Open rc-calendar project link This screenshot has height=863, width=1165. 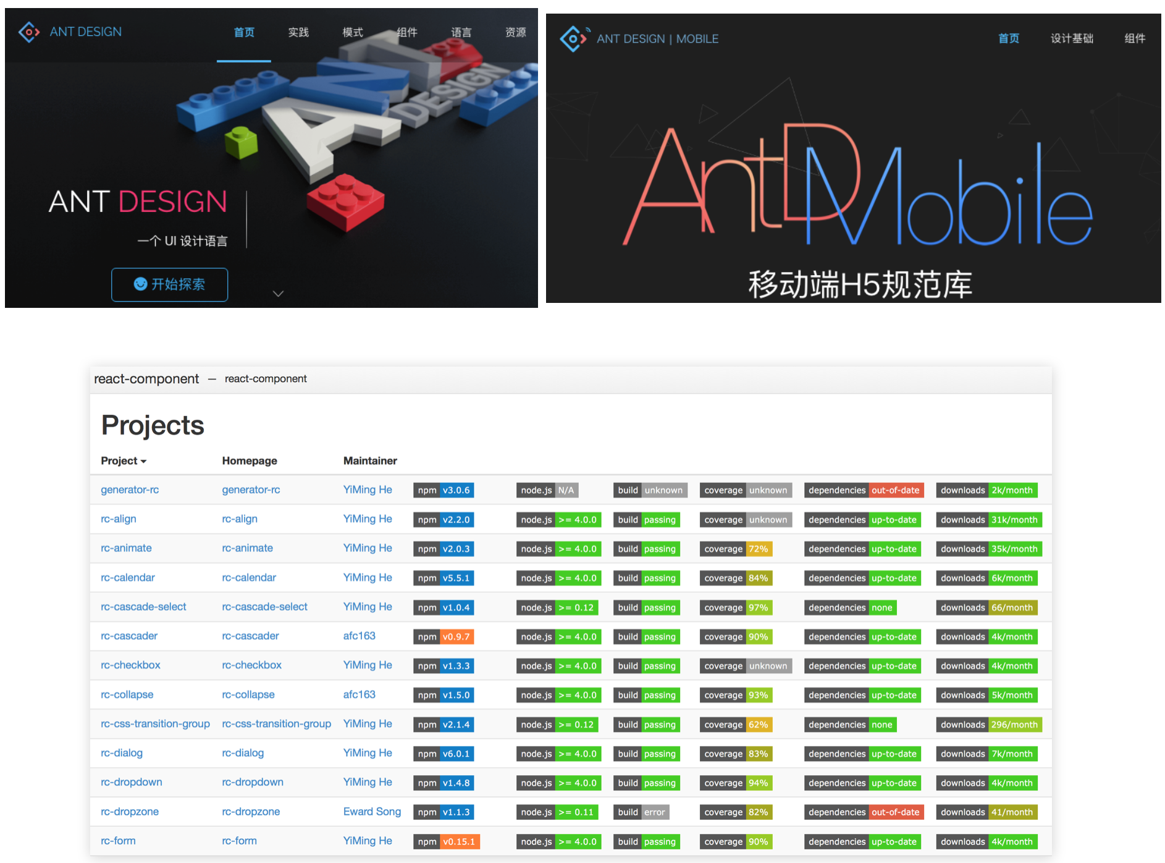click(128, 577)
